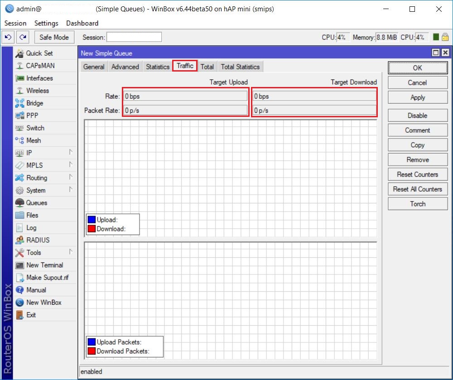This screenshot has height=380, width=453.
Task: Toggle Safe Mode button
Action: tap(54, 37)
